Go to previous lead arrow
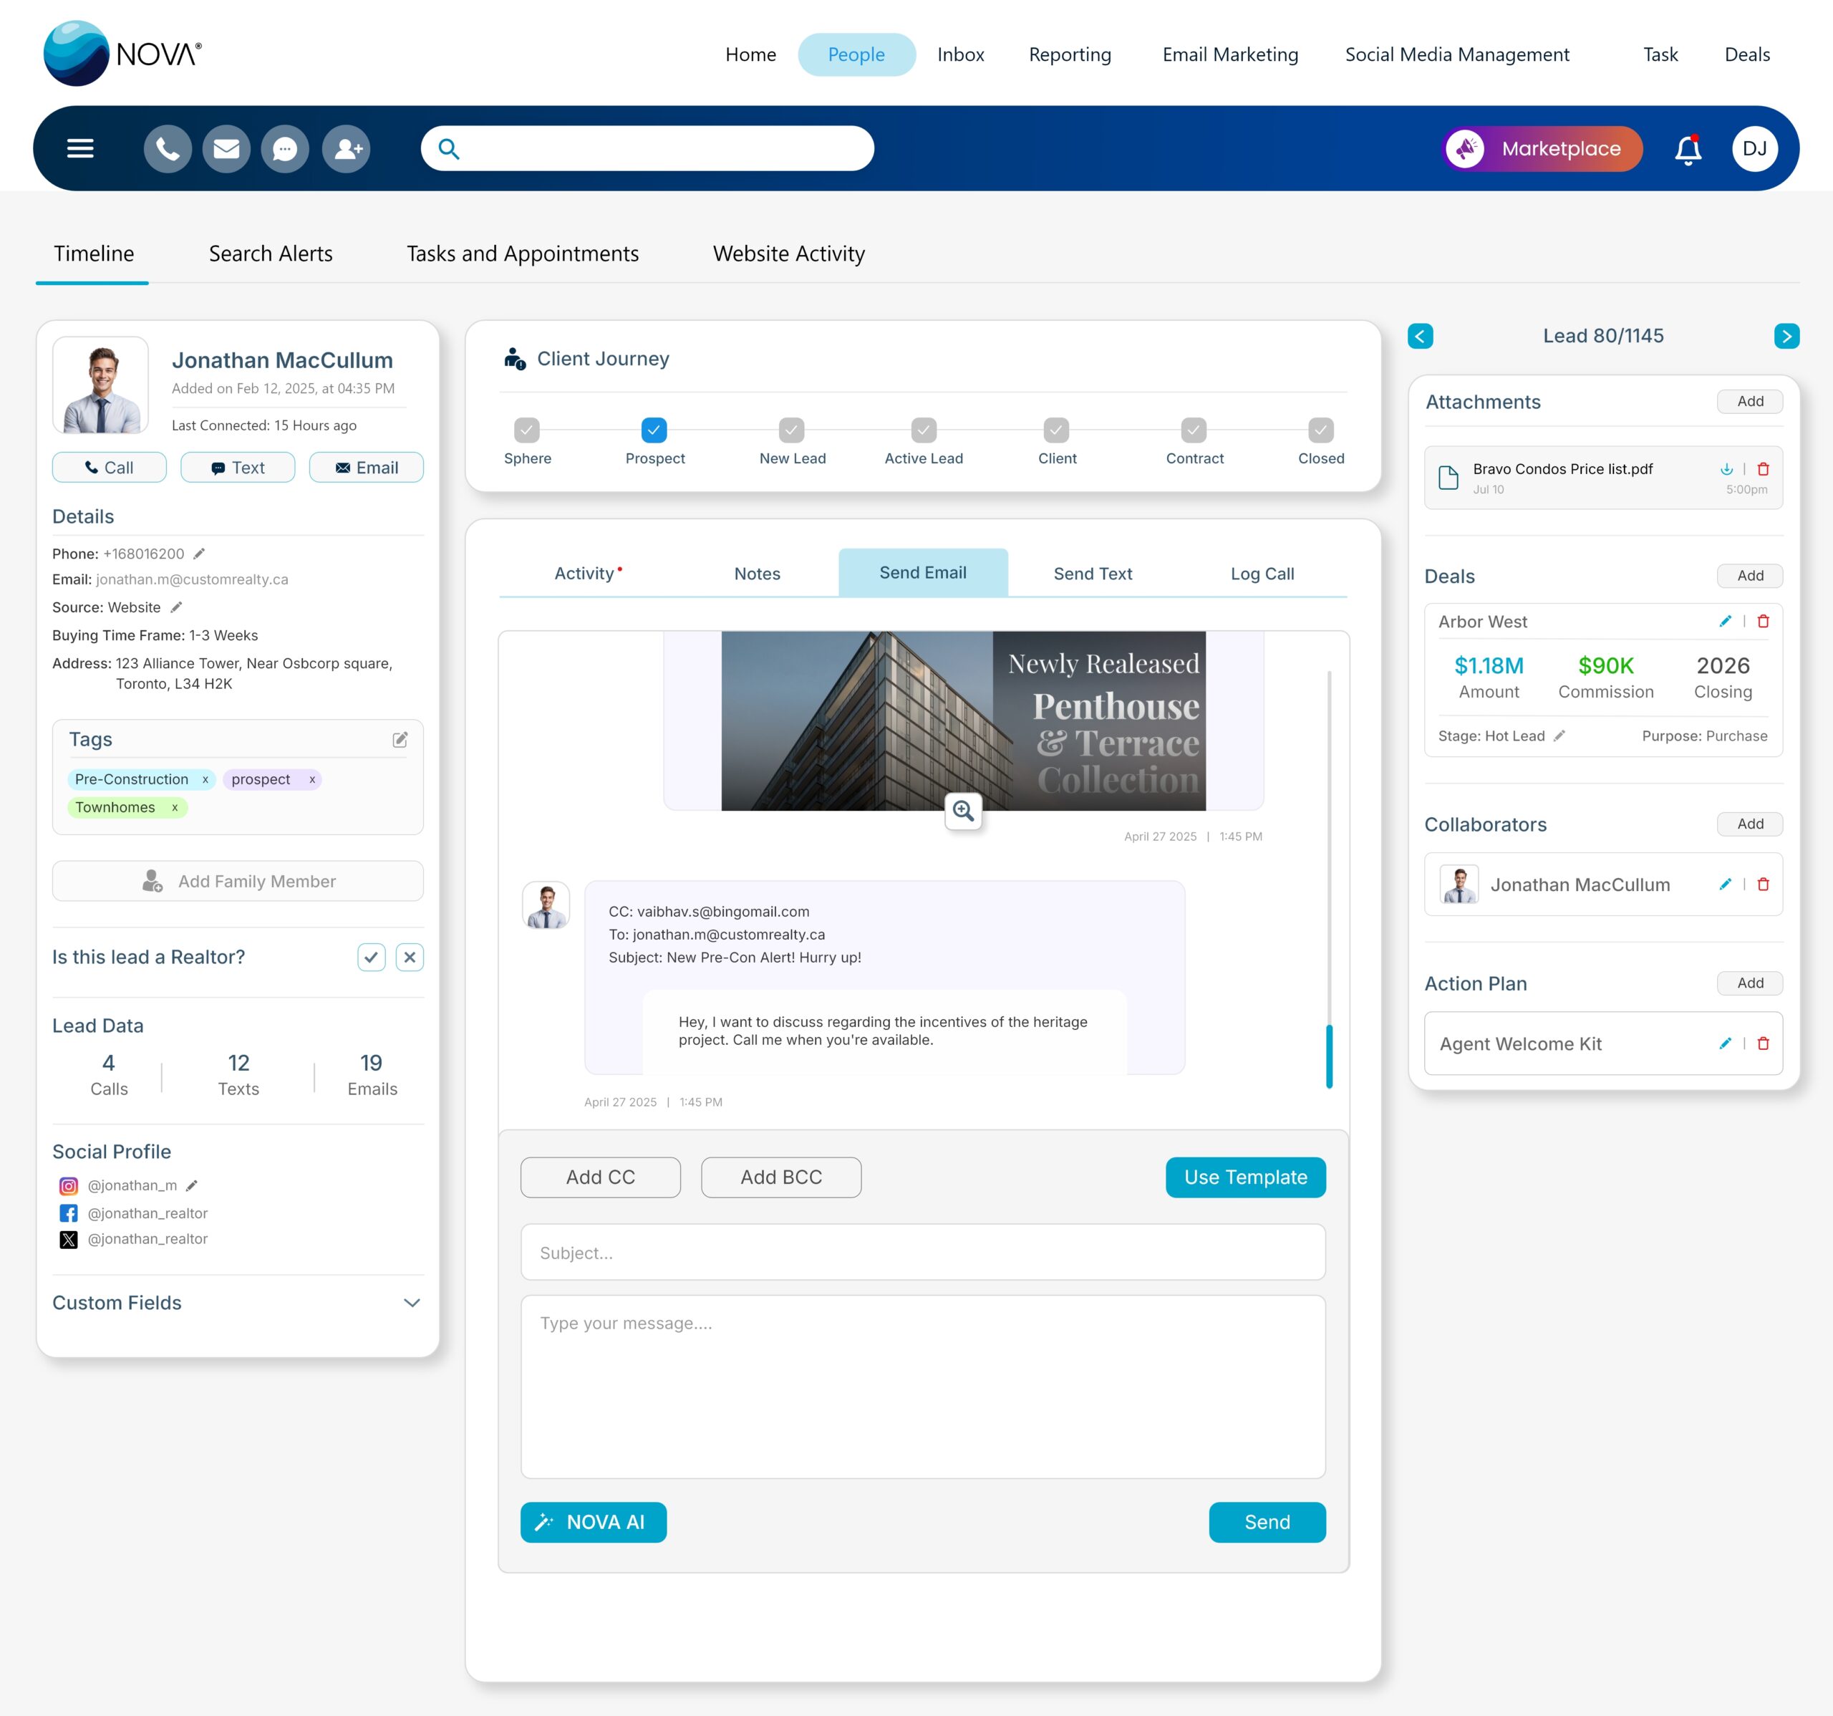1833x1716 pixels. point(1420,337)
